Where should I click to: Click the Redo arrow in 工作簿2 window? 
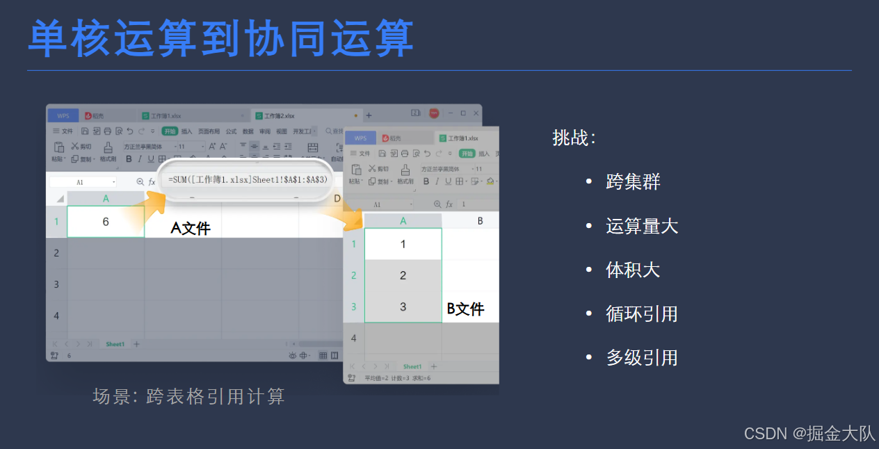click(141, 131)
